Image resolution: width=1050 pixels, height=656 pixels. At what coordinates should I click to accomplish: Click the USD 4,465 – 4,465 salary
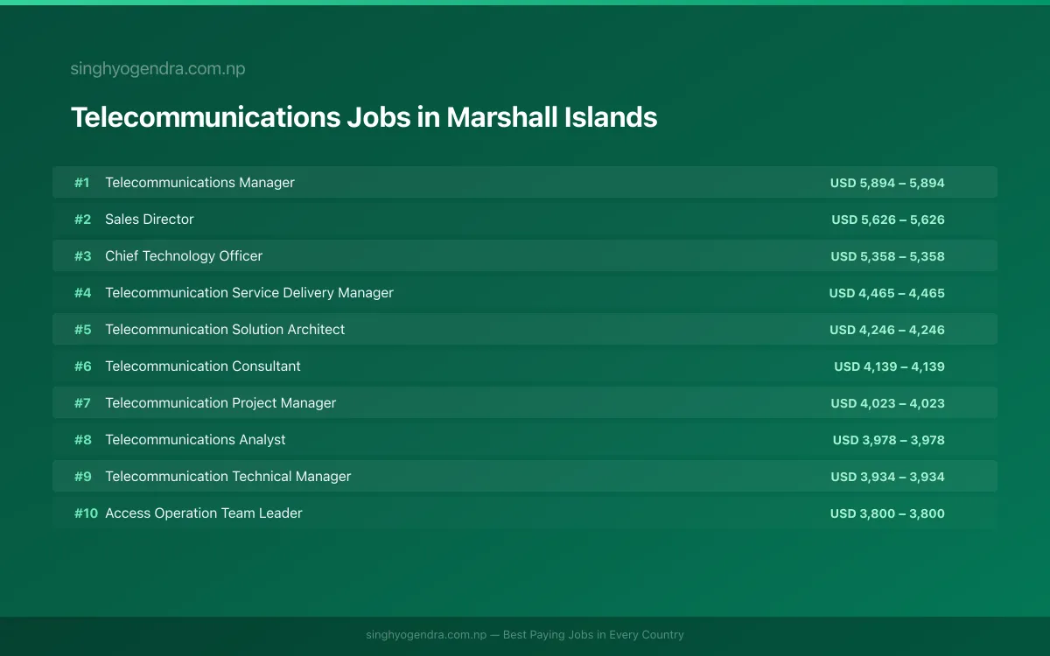coord(887,293)
